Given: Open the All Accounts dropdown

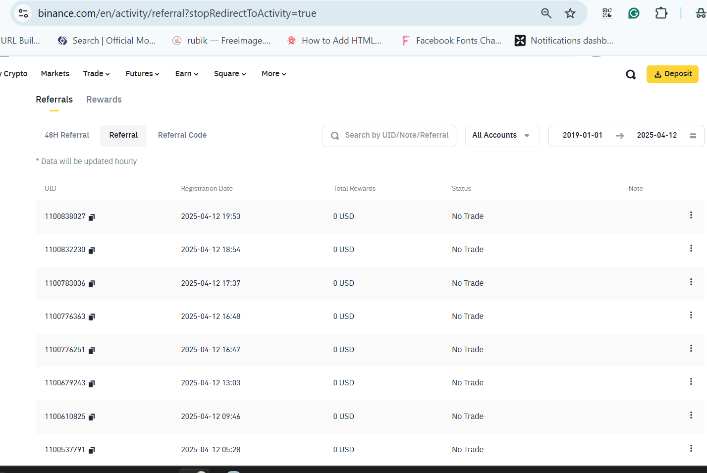Looking at the screenshot, I should click(x=502, y=136).
